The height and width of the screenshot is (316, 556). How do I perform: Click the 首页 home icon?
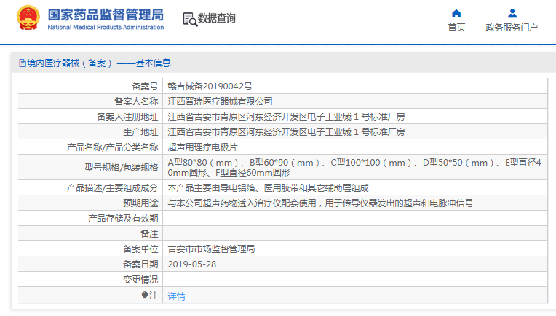click(456, 14)
